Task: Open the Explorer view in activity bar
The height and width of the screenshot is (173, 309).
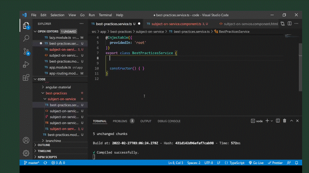Action: pos(26,26)
